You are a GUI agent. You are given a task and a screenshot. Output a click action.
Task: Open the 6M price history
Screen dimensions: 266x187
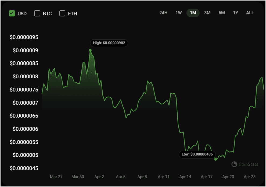coord(221,13)
